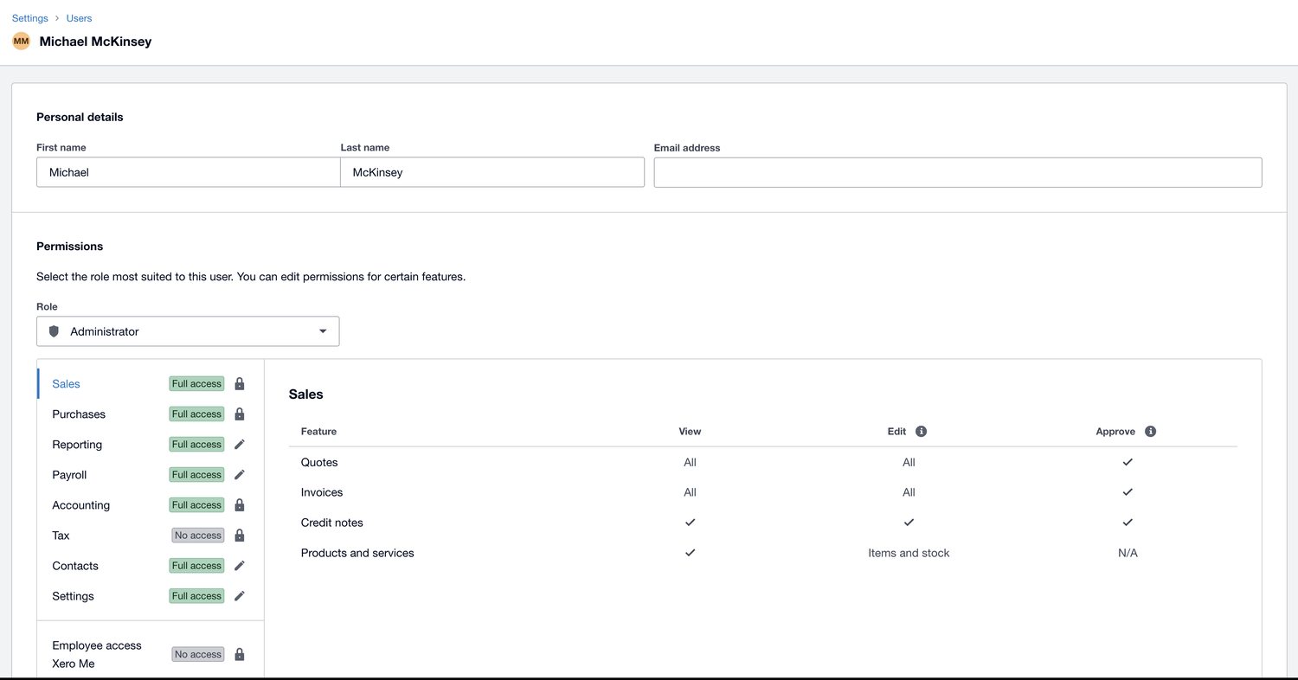Image resolution: width=1298 pixels, height=680 pixels.
Task: Click the Quotes Approve checkmark
Action: point(1127,462)
